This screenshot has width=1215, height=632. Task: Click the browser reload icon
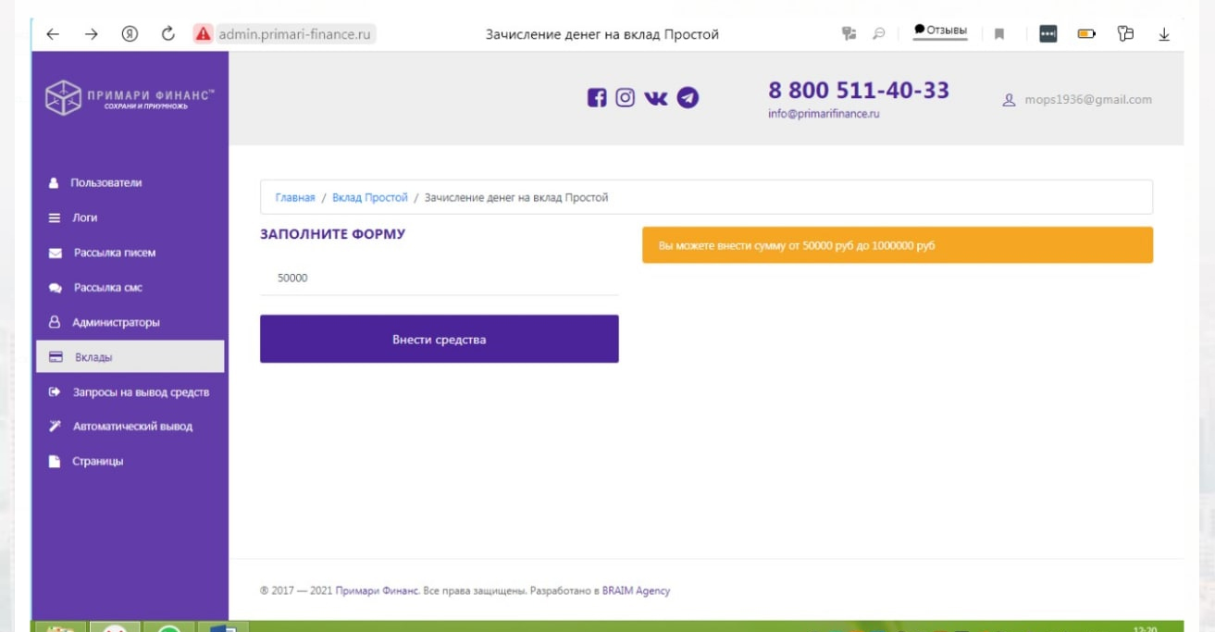(167, 34)
